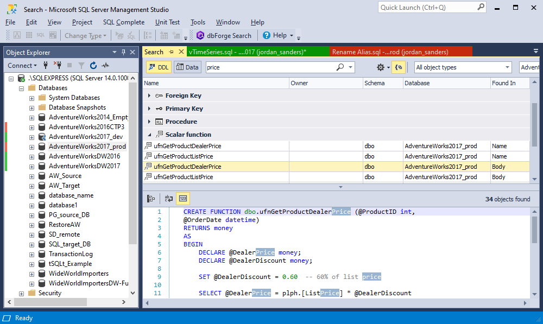Switch to the Rename Alias.sql tab
Viewport: 543px width, 324px height.
tap(390, 52)
